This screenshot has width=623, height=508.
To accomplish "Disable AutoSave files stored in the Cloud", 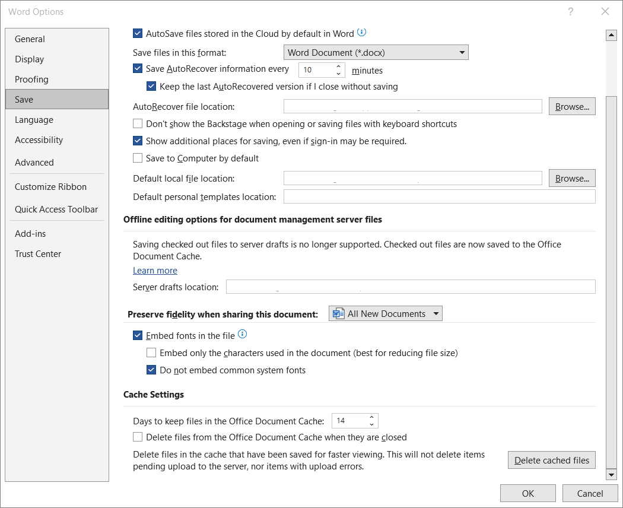I will (x=137, y=33).
